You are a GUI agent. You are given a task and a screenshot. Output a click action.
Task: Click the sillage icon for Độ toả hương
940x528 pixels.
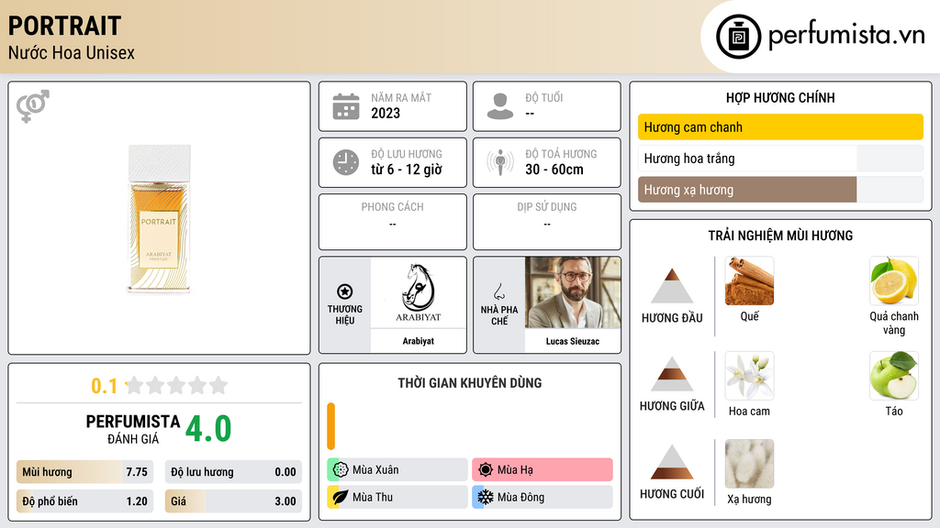[x=500, y=162]
